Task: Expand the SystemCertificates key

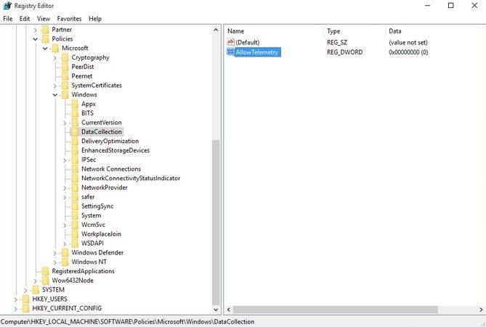Action: (55, 86)
